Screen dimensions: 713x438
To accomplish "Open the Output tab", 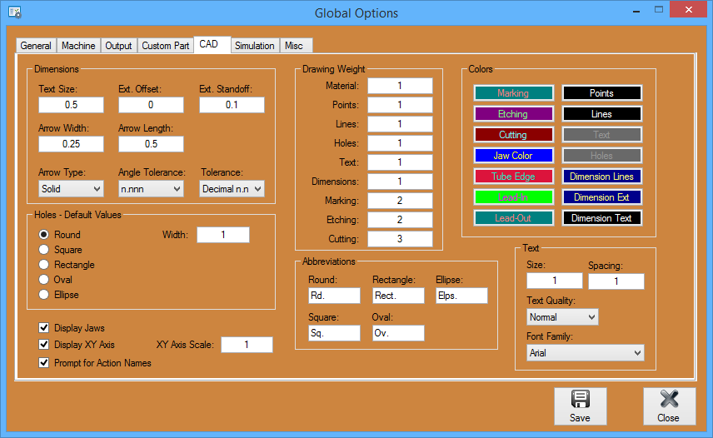I will pyautogui.click(x=118, y=46).
